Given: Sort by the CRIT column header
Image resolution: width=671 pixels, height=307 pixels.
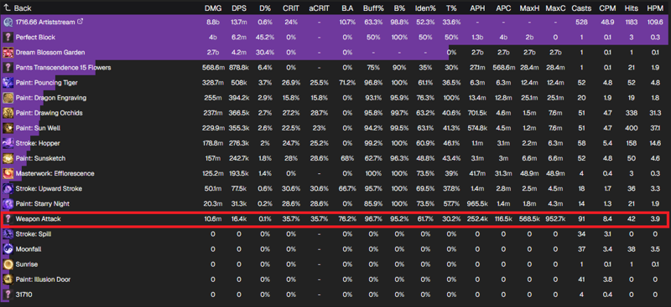Looking at the screenshot, I should point(290,8).
